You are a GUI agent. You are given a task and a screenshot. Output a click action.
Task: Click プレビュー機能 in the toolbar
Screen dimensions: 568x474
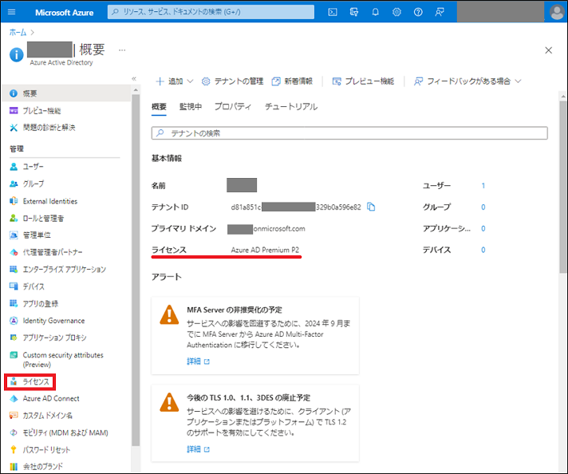coord(363,81)
